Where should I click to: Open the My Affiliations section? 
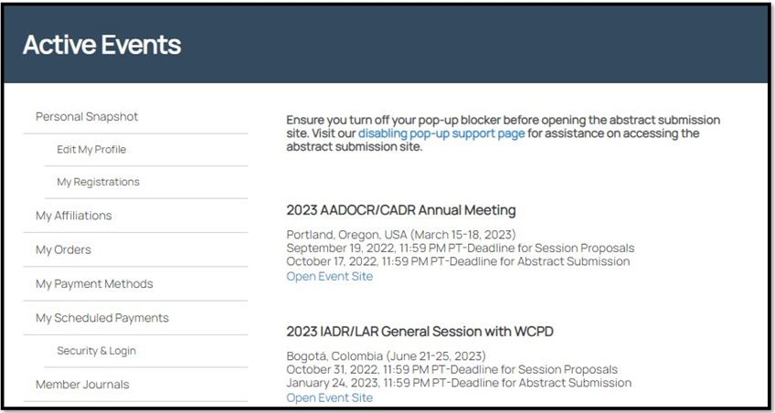pos(73,216)
